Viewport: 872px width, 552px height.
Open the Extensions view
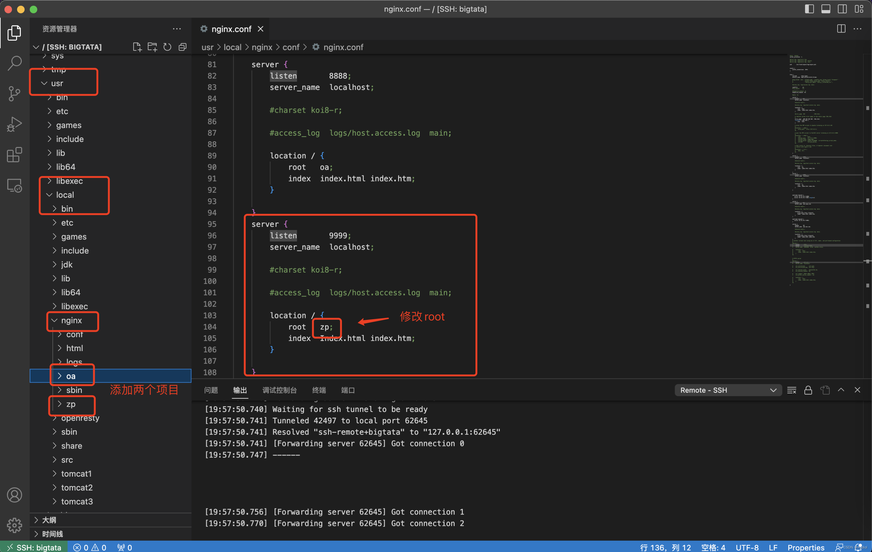(x=15, y=155)
